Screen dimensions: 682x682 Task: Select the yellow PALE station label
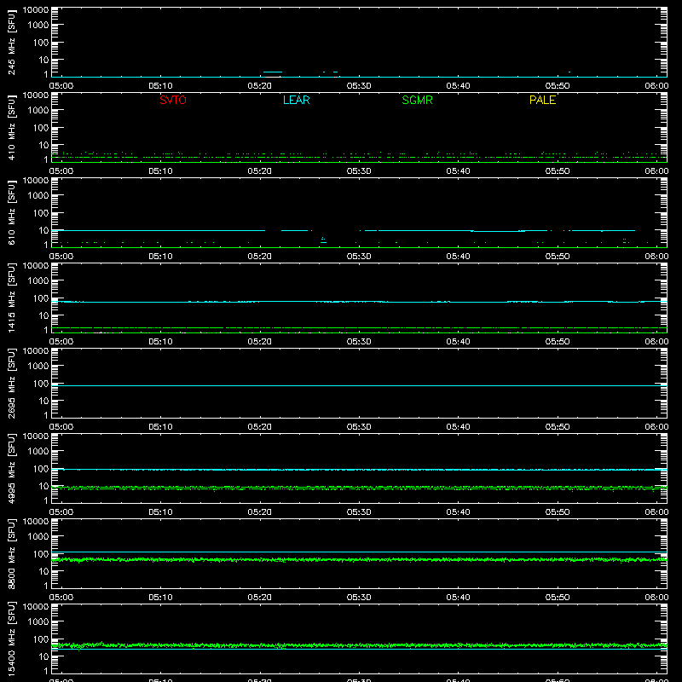pos(542,100)
